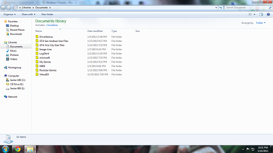This screenshot has width=273, height=153.
Task: Show hidden tray icons arrow
Action: coord(243,149)
